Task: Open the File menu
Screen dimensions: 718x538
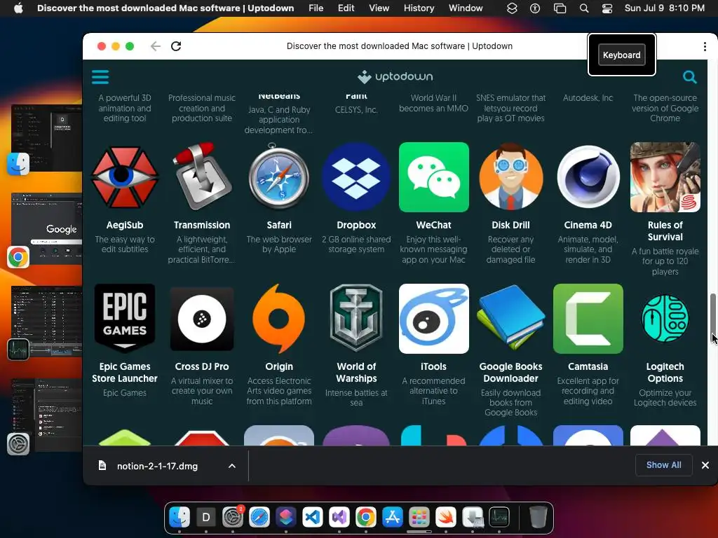Action: point(316,8)
